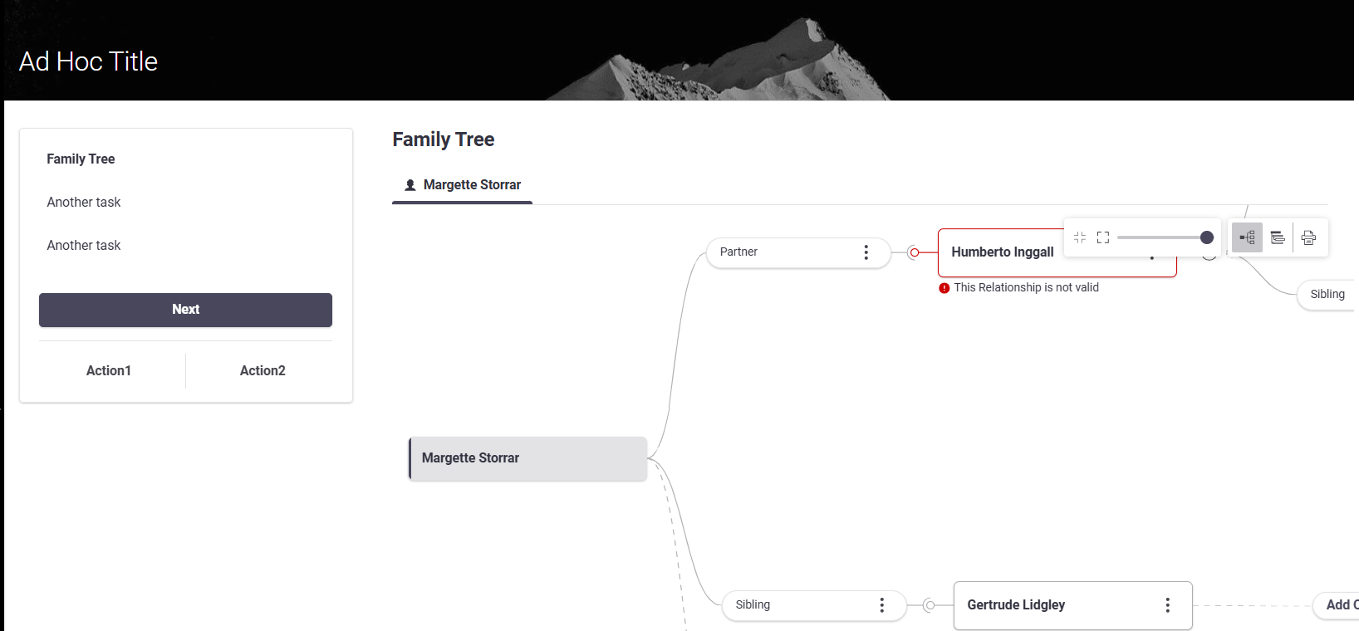The height and width of the screenshot is (631, 1359).
Task: Select the Margette Storrar tab
Action: click(471, 185)
